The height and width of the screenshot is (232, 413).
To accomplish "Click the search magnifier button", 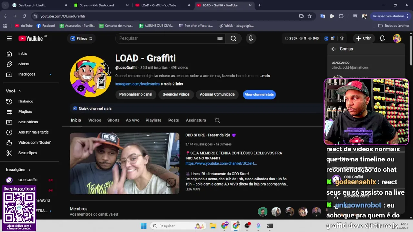I will tap(233, 38).
